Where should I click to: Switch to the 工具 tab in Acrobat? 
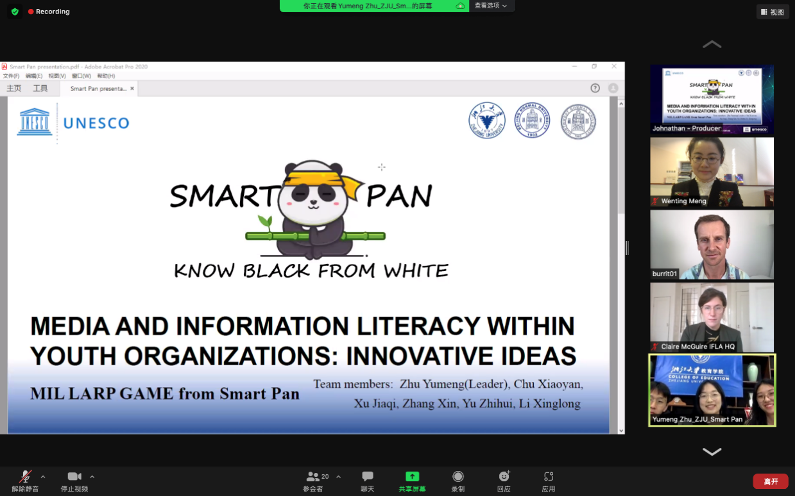[40, 88]
